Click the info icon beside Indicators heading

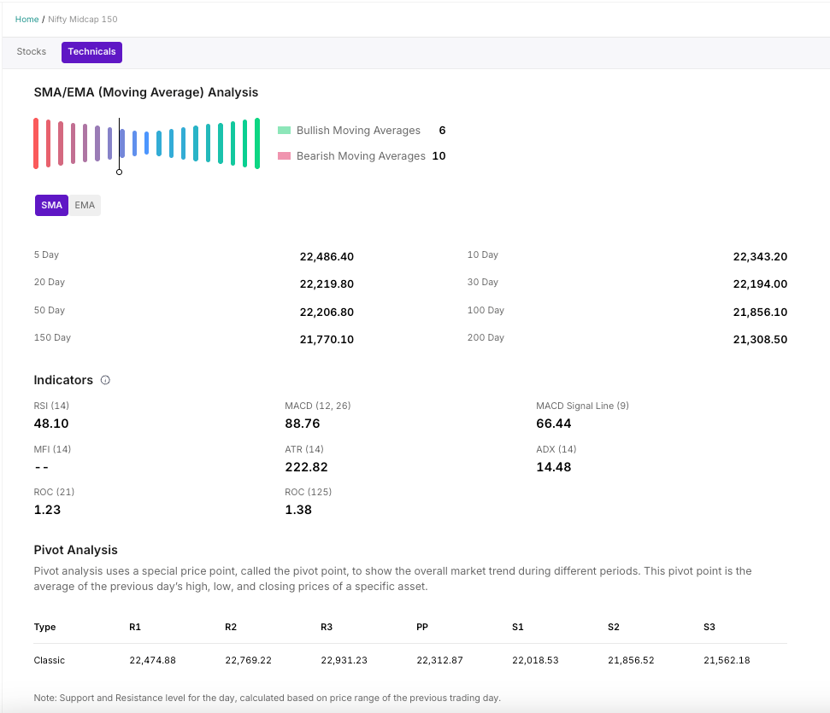tap(105, 380)
